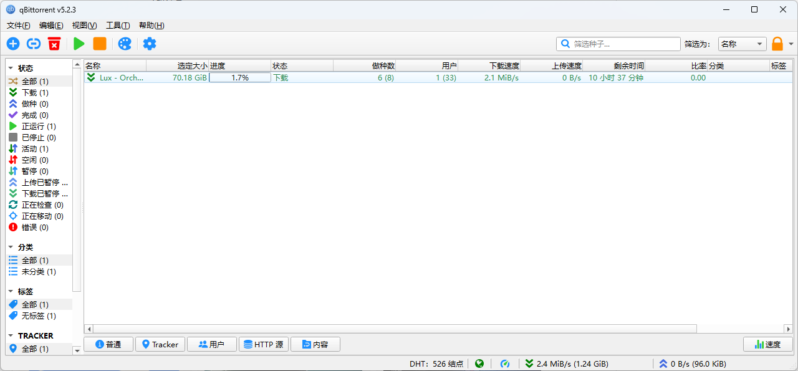Select 全部 (1) under 状态
Viewport: 798px width, 371px height.
39,81
